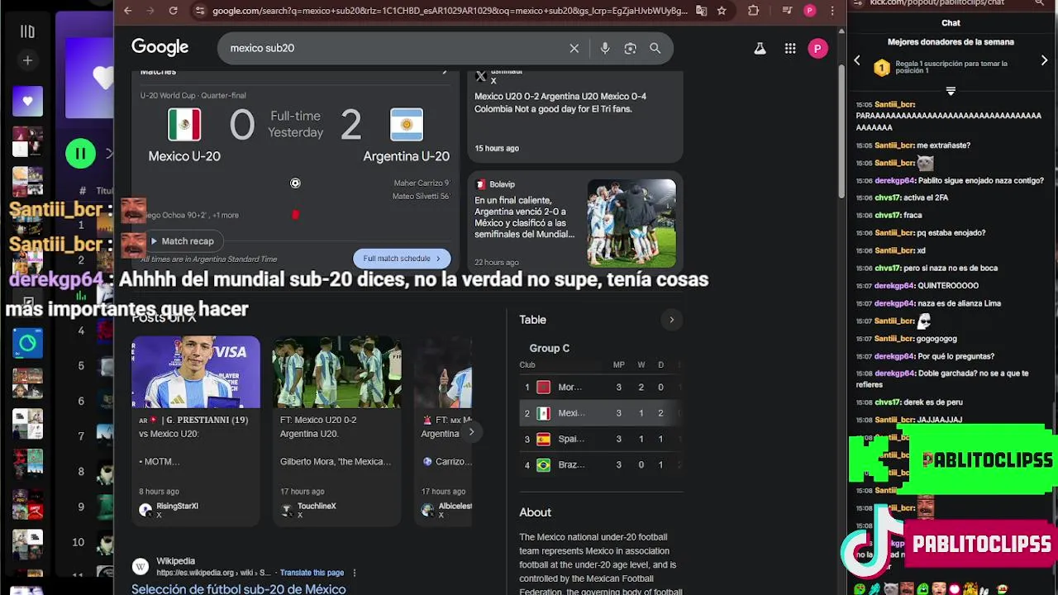1058x595 pixels.
Task: Click Santiii_bcr in the 'me extrañaste?' message
Action: click(x=894, y=145)
